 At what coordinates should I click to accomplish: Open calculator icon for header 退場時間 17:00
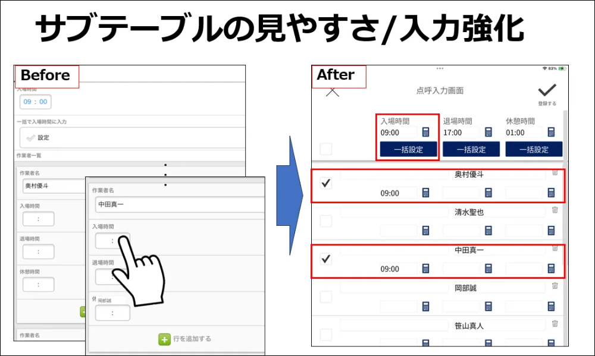[x=488, y=132]
